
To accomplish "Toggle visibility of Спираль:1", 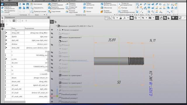I will [x=52, y=56].
